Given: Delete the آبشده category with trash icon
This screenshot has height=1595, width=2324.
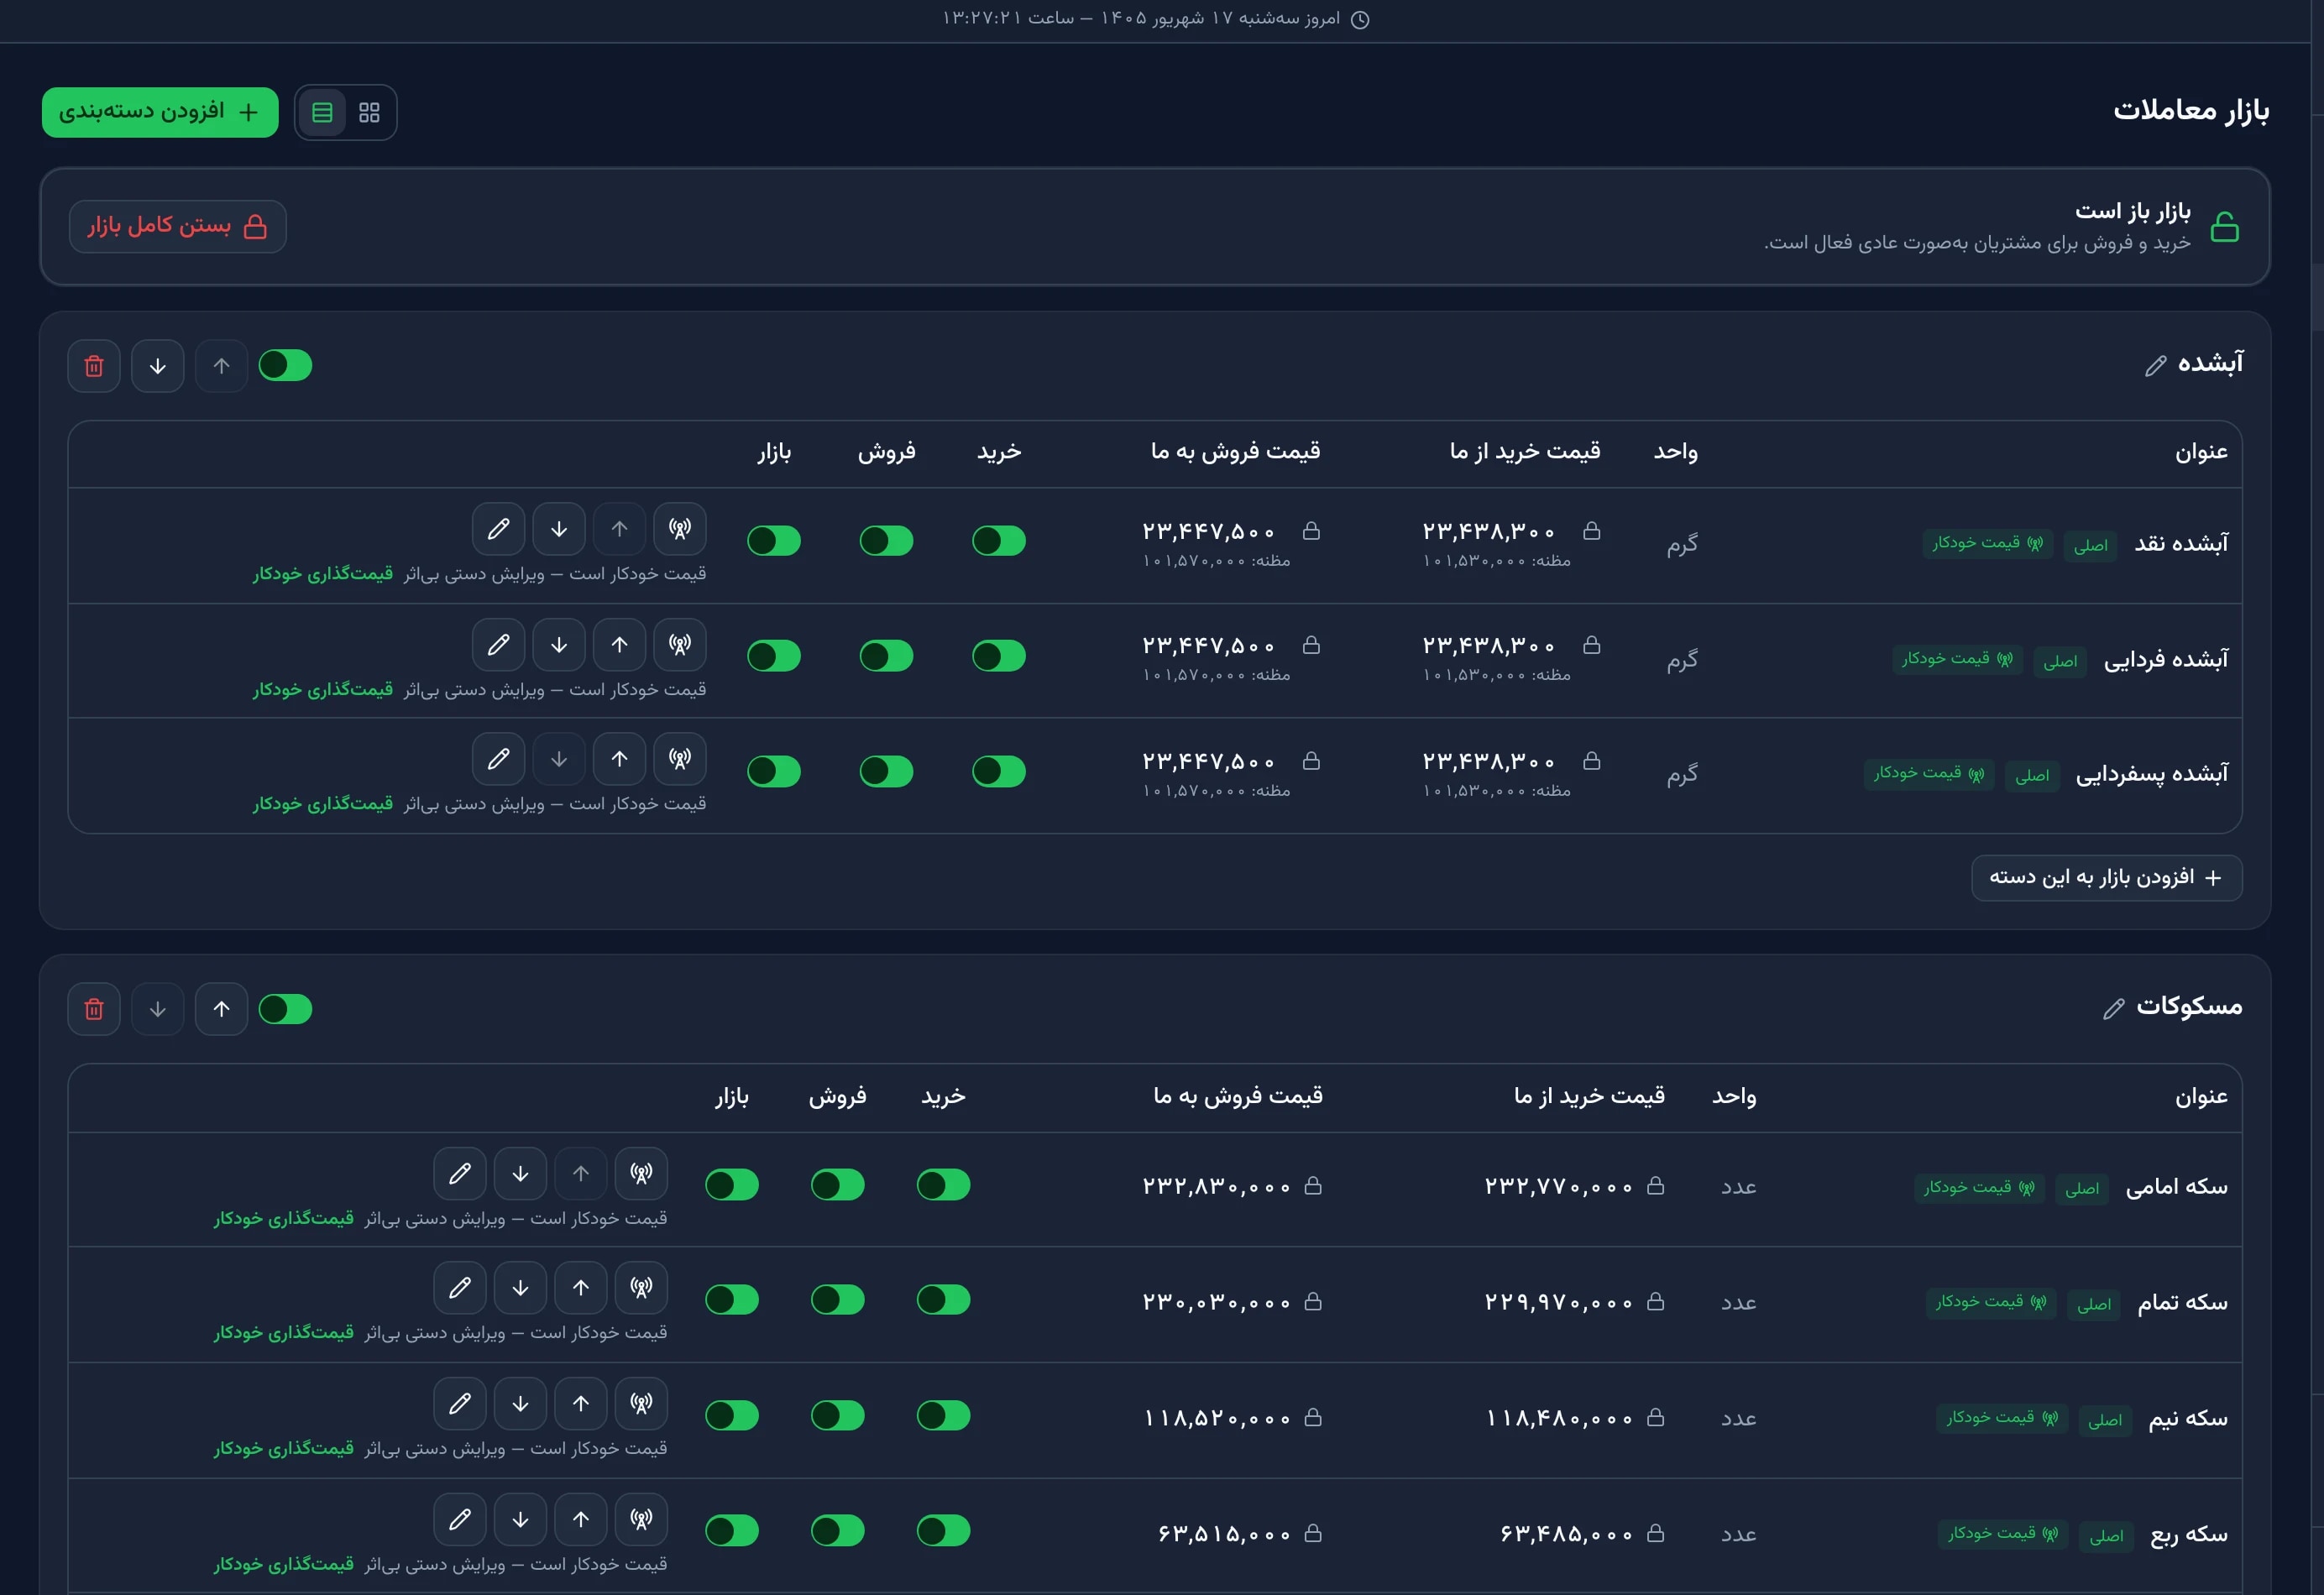Looking at the screenshot, I should (x=94, y=366).
